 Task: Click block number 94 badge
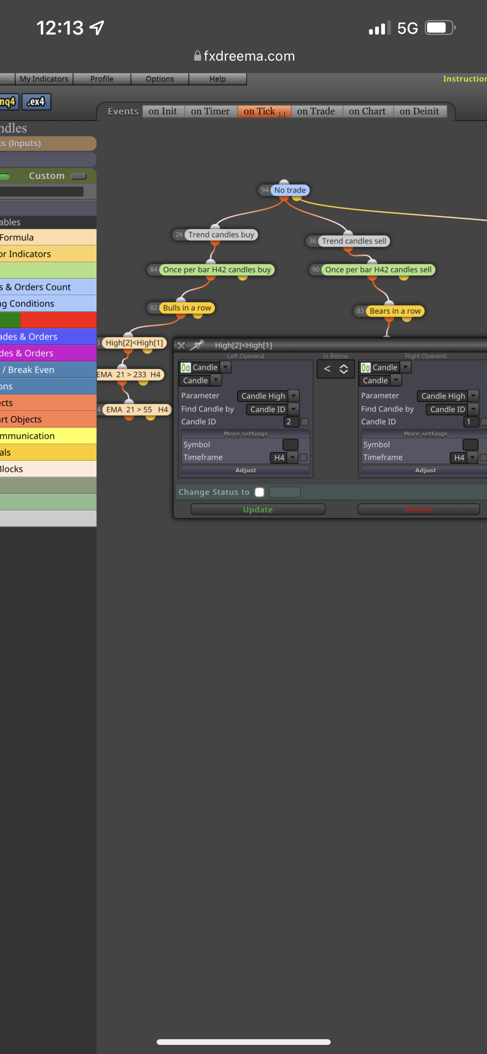click(x=265, y=190)
